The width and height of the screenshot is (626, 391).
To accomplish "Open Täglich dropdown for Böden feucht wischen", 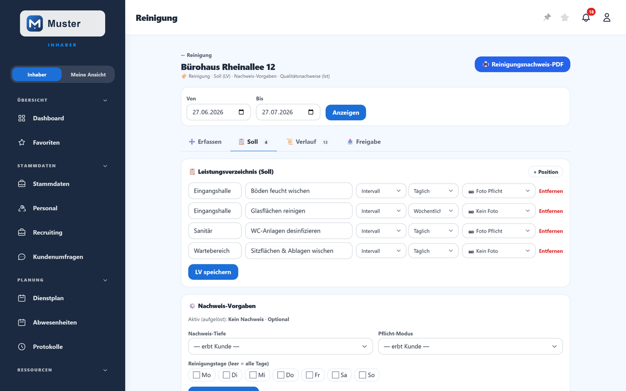I will coord(433,191).
